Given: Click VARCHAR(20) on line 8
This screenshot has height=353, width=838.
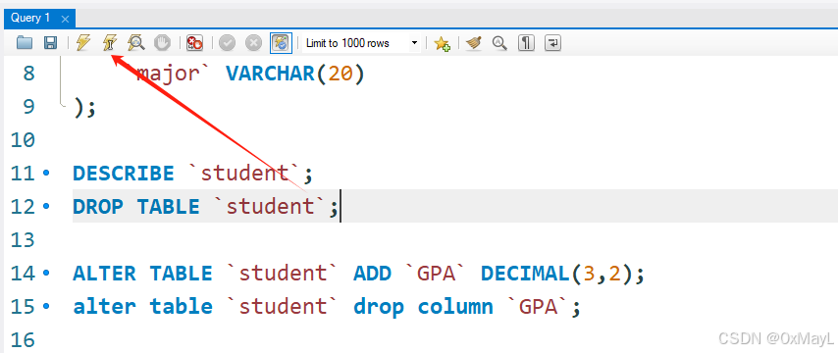Looking at the screenshot, I should click(x=295, y=74).
